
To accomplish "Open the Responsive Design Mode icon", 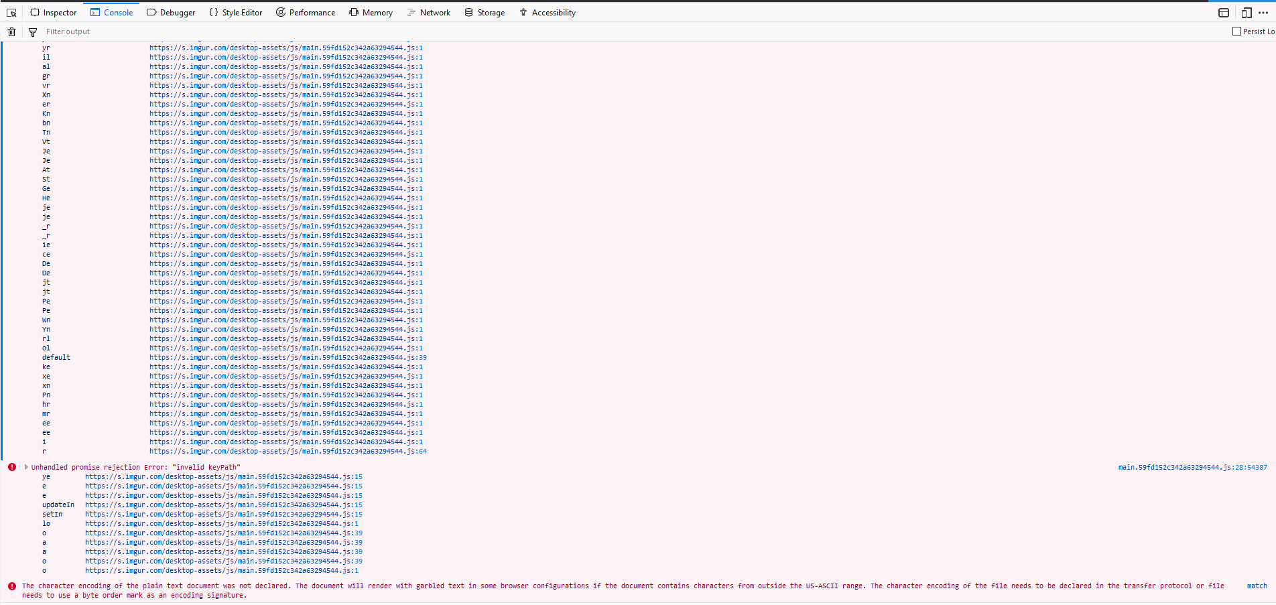I will [x=1246, y=12].
